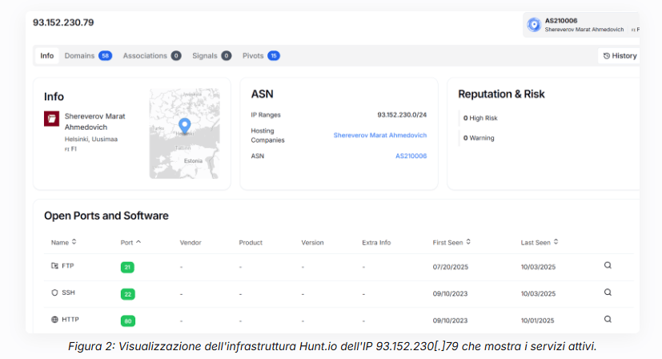
Task: Click the AS210006 shield icon
Action: [534, 25]
